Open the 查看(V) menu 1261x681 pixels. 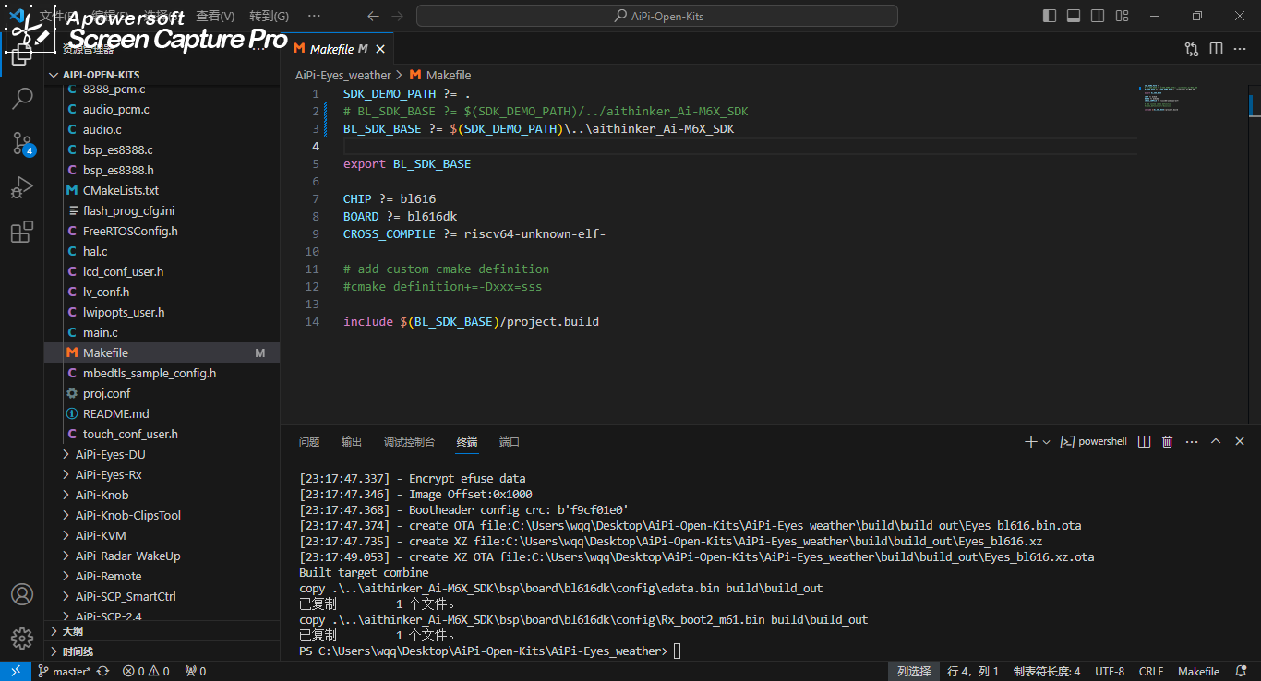click(x=215, y=16)
